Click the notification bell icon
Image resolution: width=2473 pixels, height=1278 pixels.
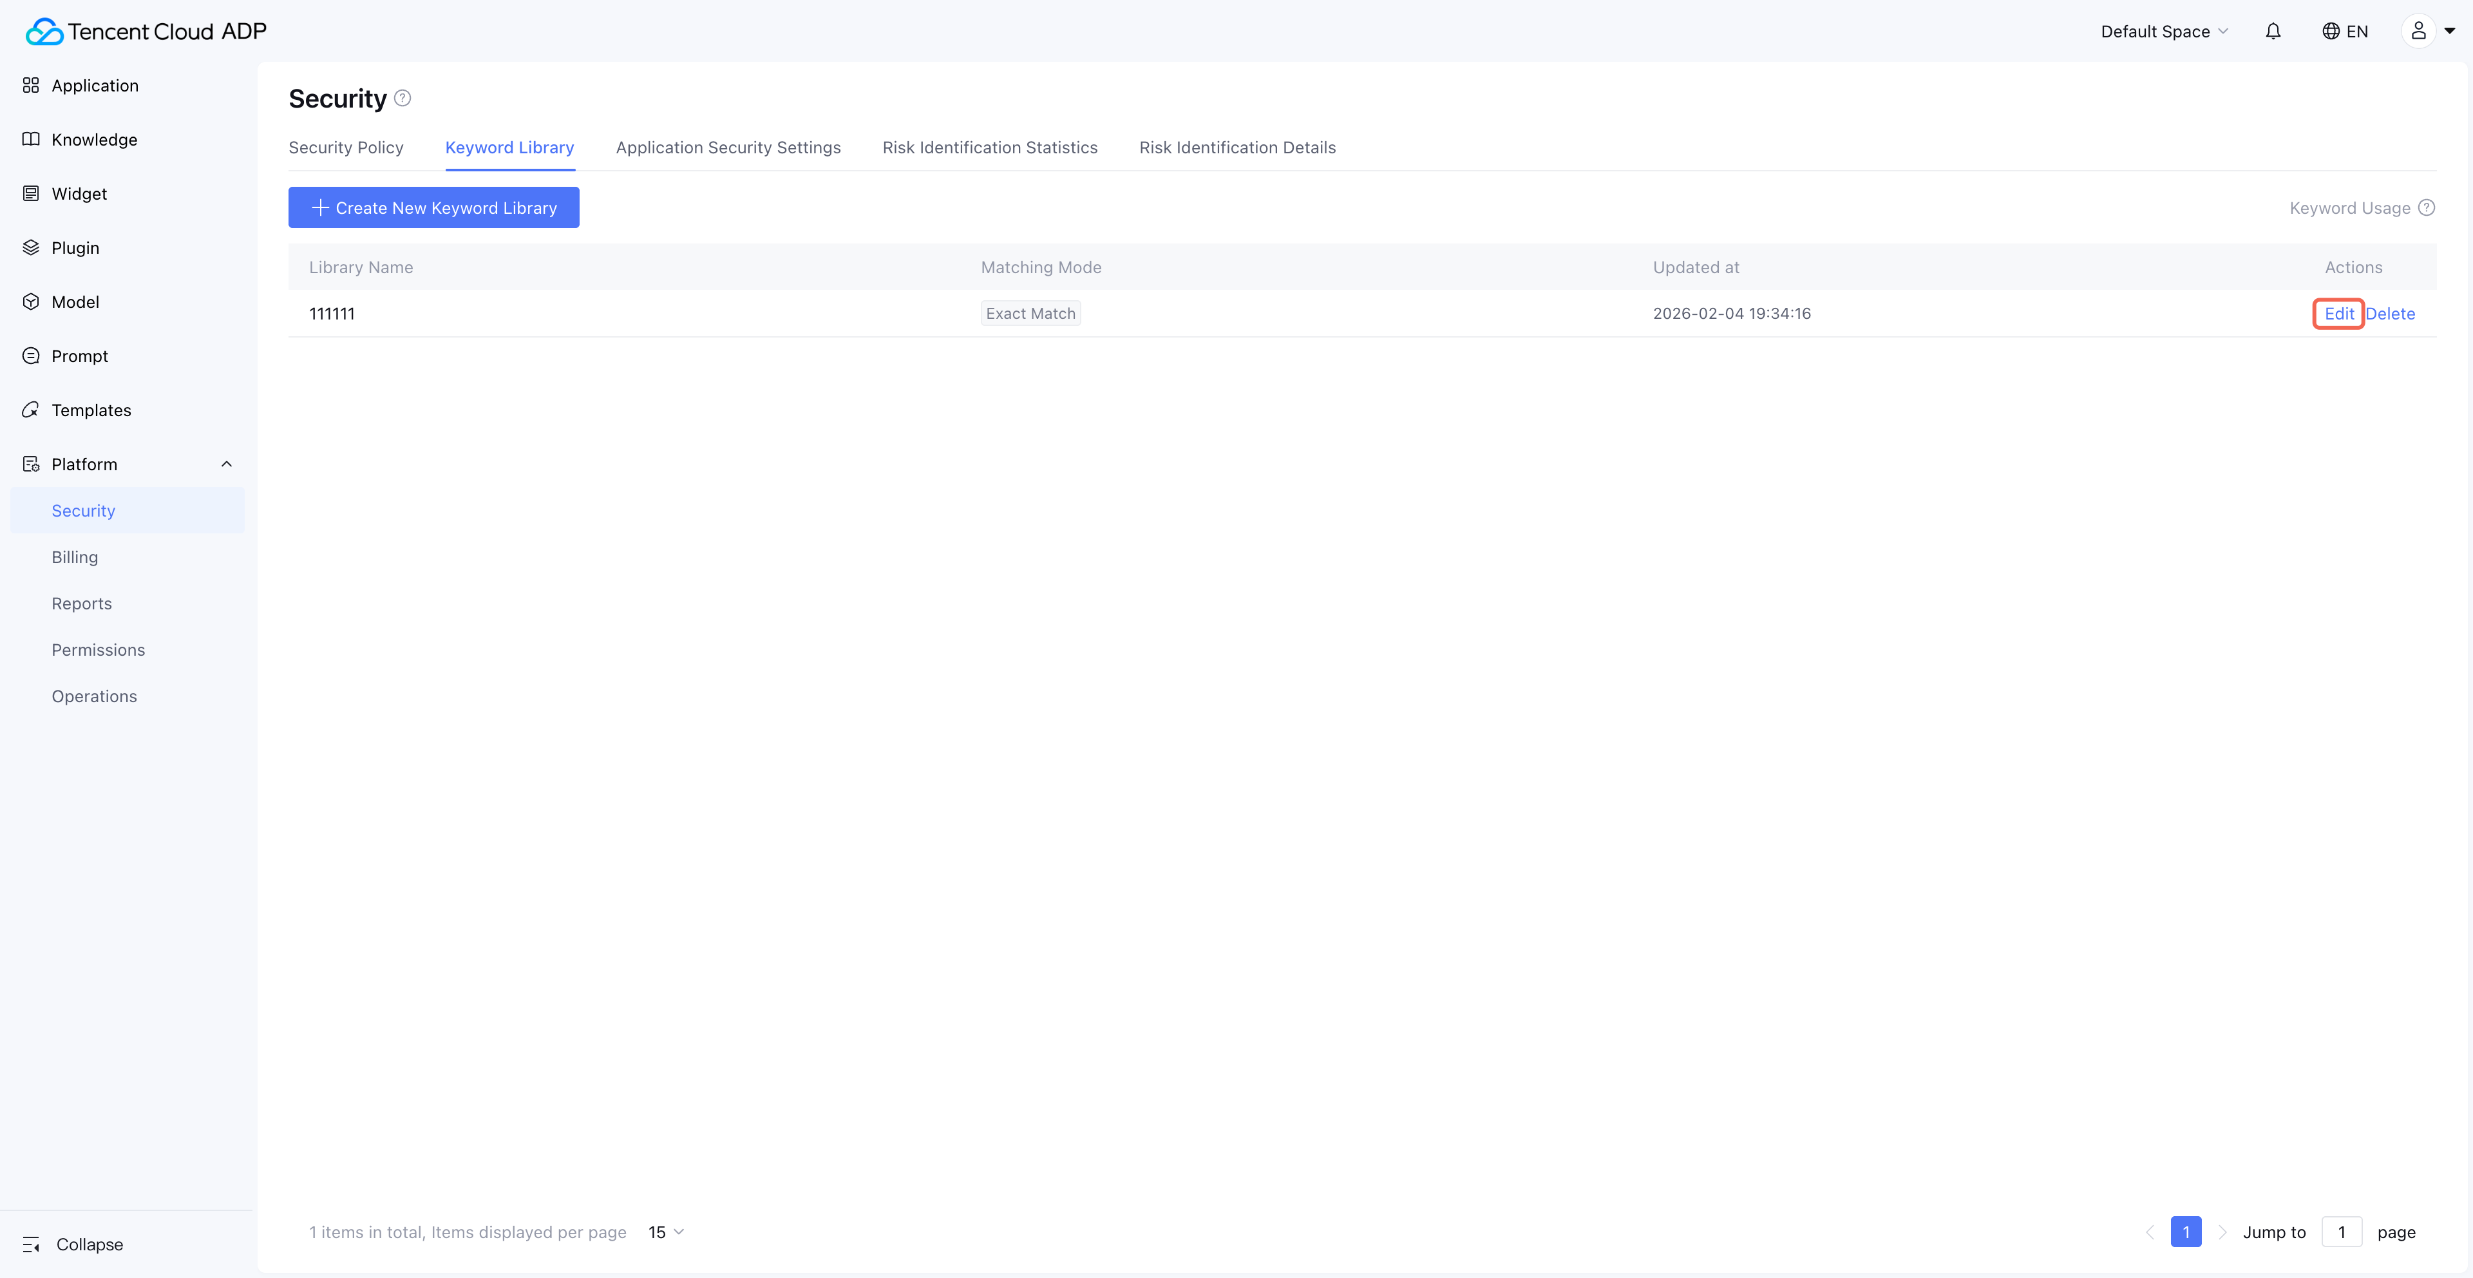(x=2272, y=32)
